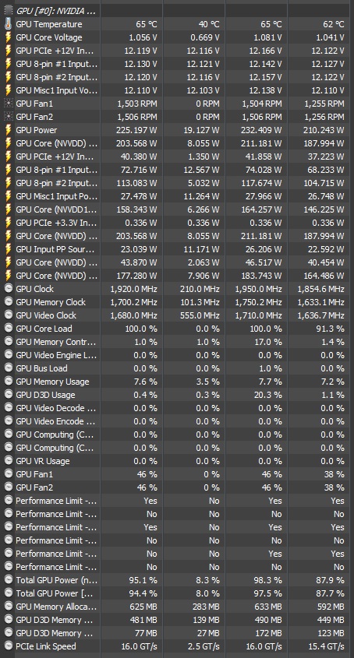Click the 172 MB D3D memory value
Image resolution: width=354 pixels, height=658 pixels.
click(269, 633)
